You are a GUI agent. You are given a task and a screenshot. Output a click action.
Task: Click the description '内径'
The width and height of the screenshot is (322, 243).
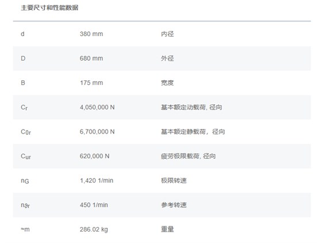[167, 34]
